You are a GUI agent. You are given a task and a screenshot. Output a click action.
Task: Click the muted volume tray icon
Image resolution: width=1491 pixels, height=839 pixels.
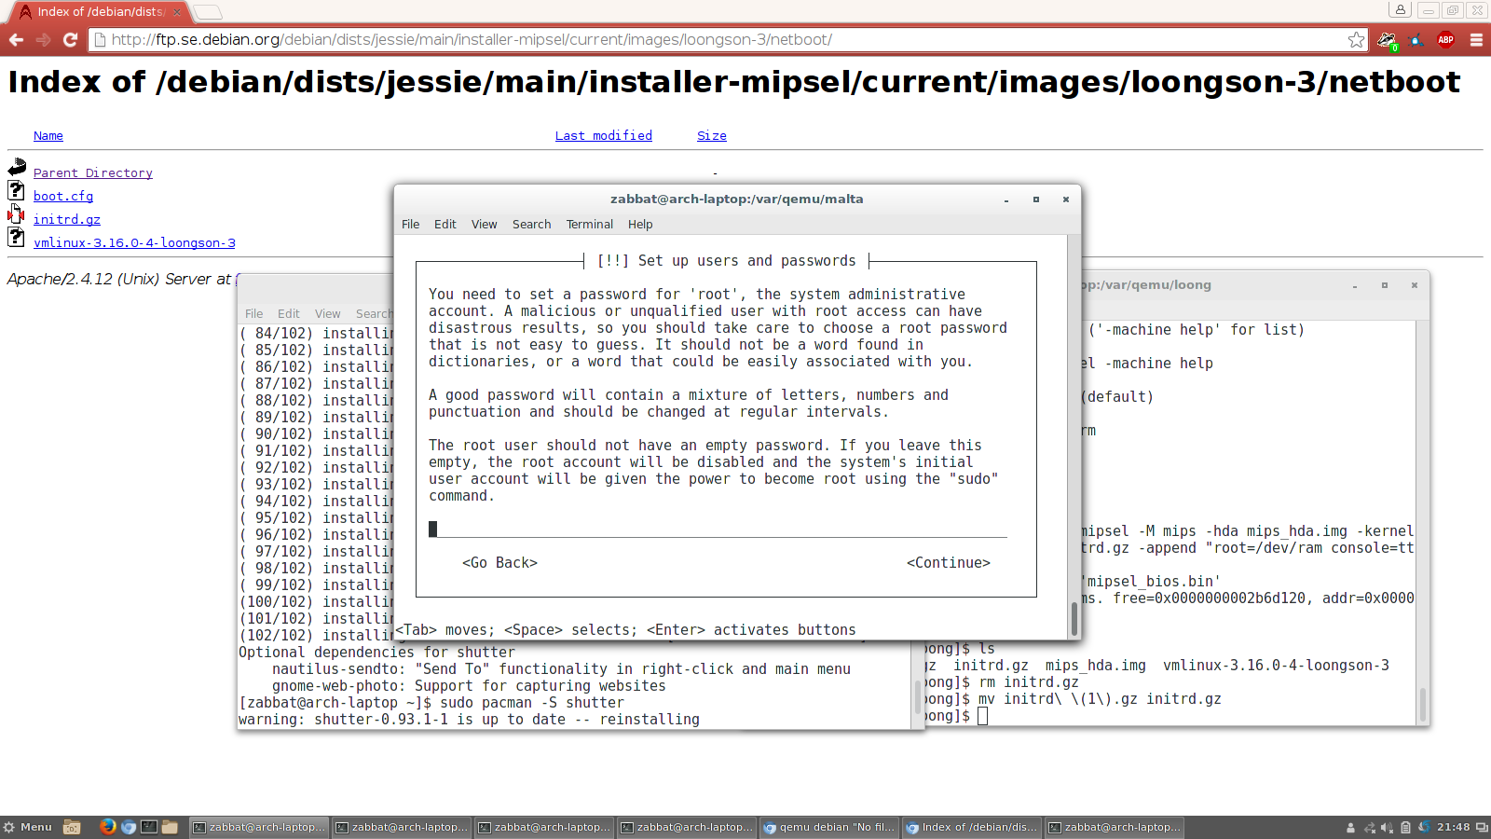[1388, 828]
